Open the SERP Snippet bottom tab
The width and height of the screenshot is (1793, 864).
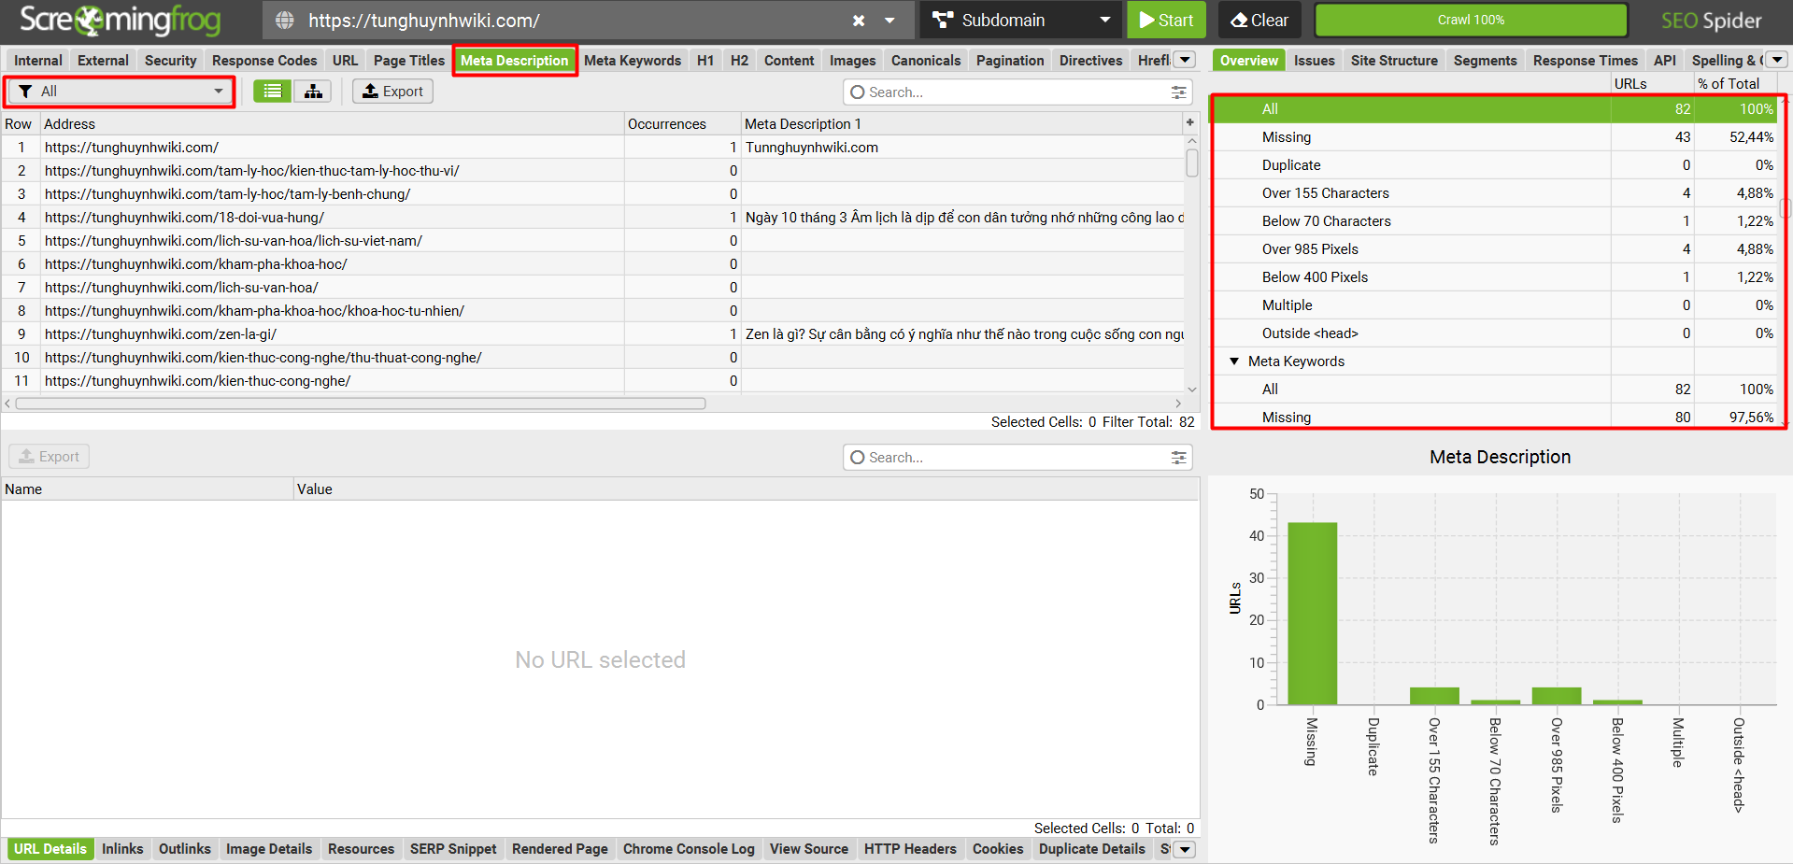(453, 849)
